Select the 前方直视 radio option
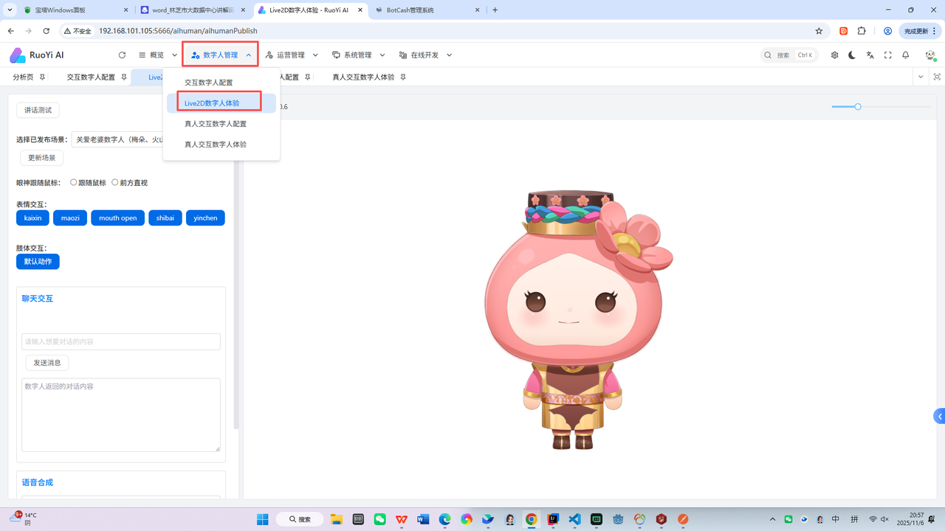 (115, 182)
